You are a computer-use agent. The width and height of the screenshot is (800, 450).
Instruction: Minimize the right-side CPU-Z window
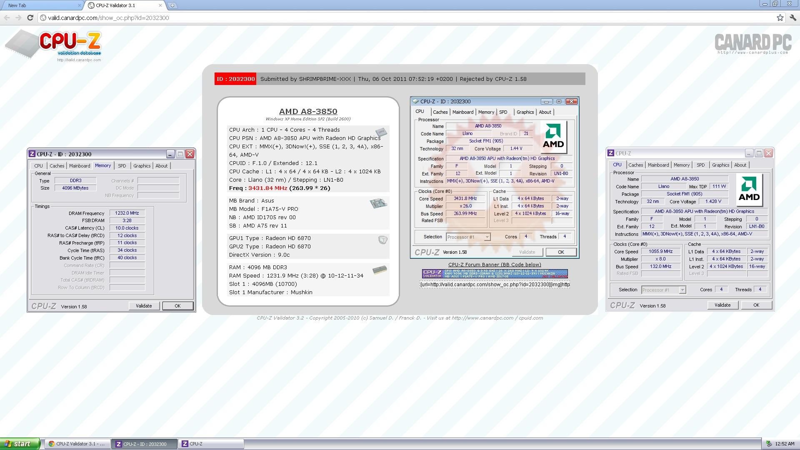point(749,153)
